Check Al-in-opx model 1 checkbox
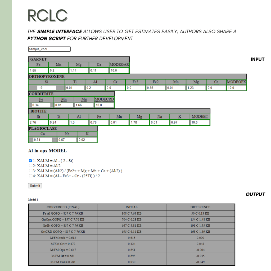Image resolution: width=271 pixels, height=271 pixels. point(30,161)
